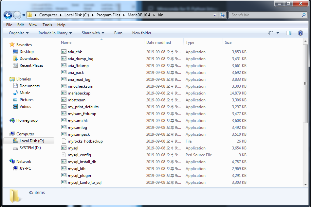The image size is (311, 207).
Task: Open the Tools menu
Action: [x=47, y=25]
